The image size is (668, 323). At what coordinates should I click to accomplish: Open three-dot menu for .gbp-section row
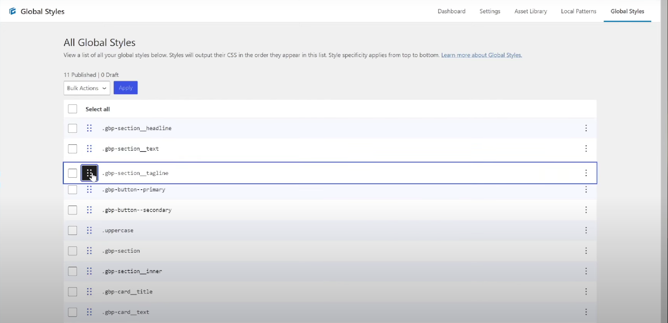586,251
